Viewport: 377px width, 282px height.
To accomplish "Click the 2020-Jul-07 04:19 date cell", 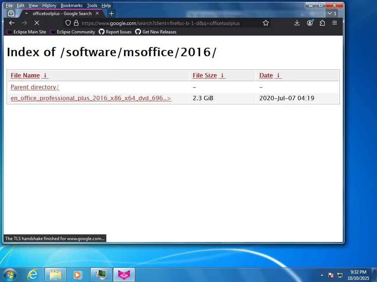I will 286,98.
